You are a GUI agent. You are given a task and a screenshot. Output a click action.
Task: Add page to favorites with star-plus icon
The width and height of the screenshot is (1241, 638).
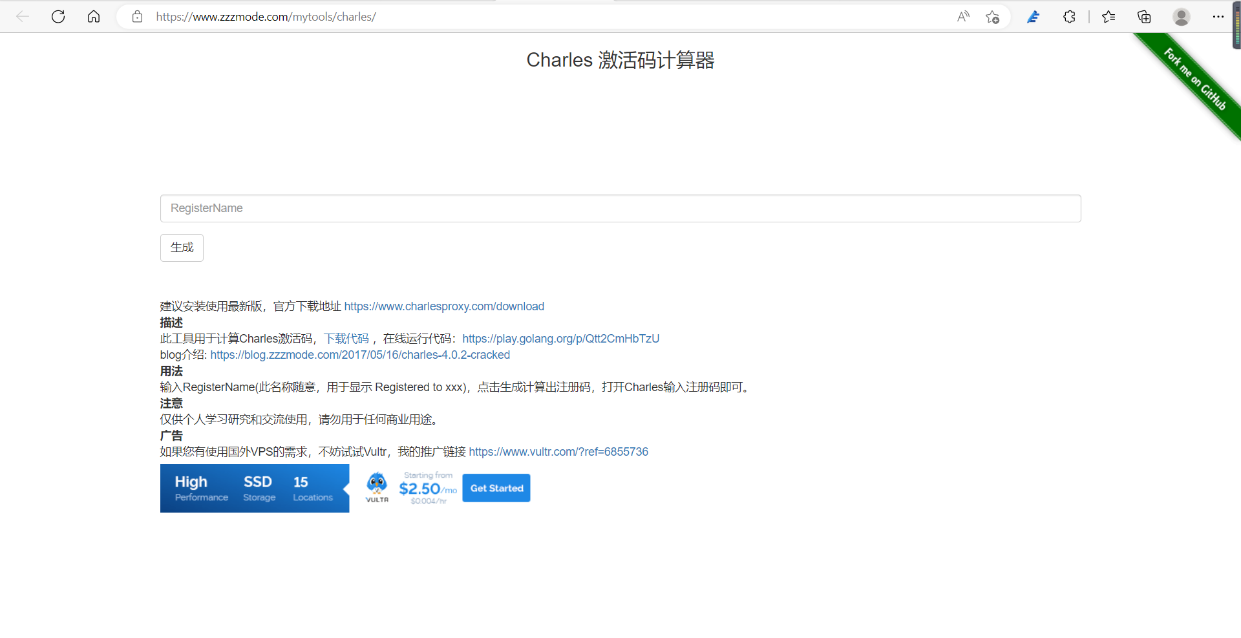[x=992, y=17]
